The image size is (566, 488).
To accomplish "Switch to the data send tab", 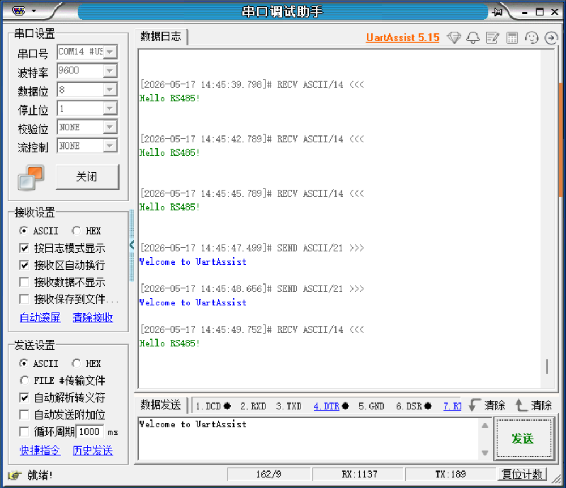I will point(161,405).
